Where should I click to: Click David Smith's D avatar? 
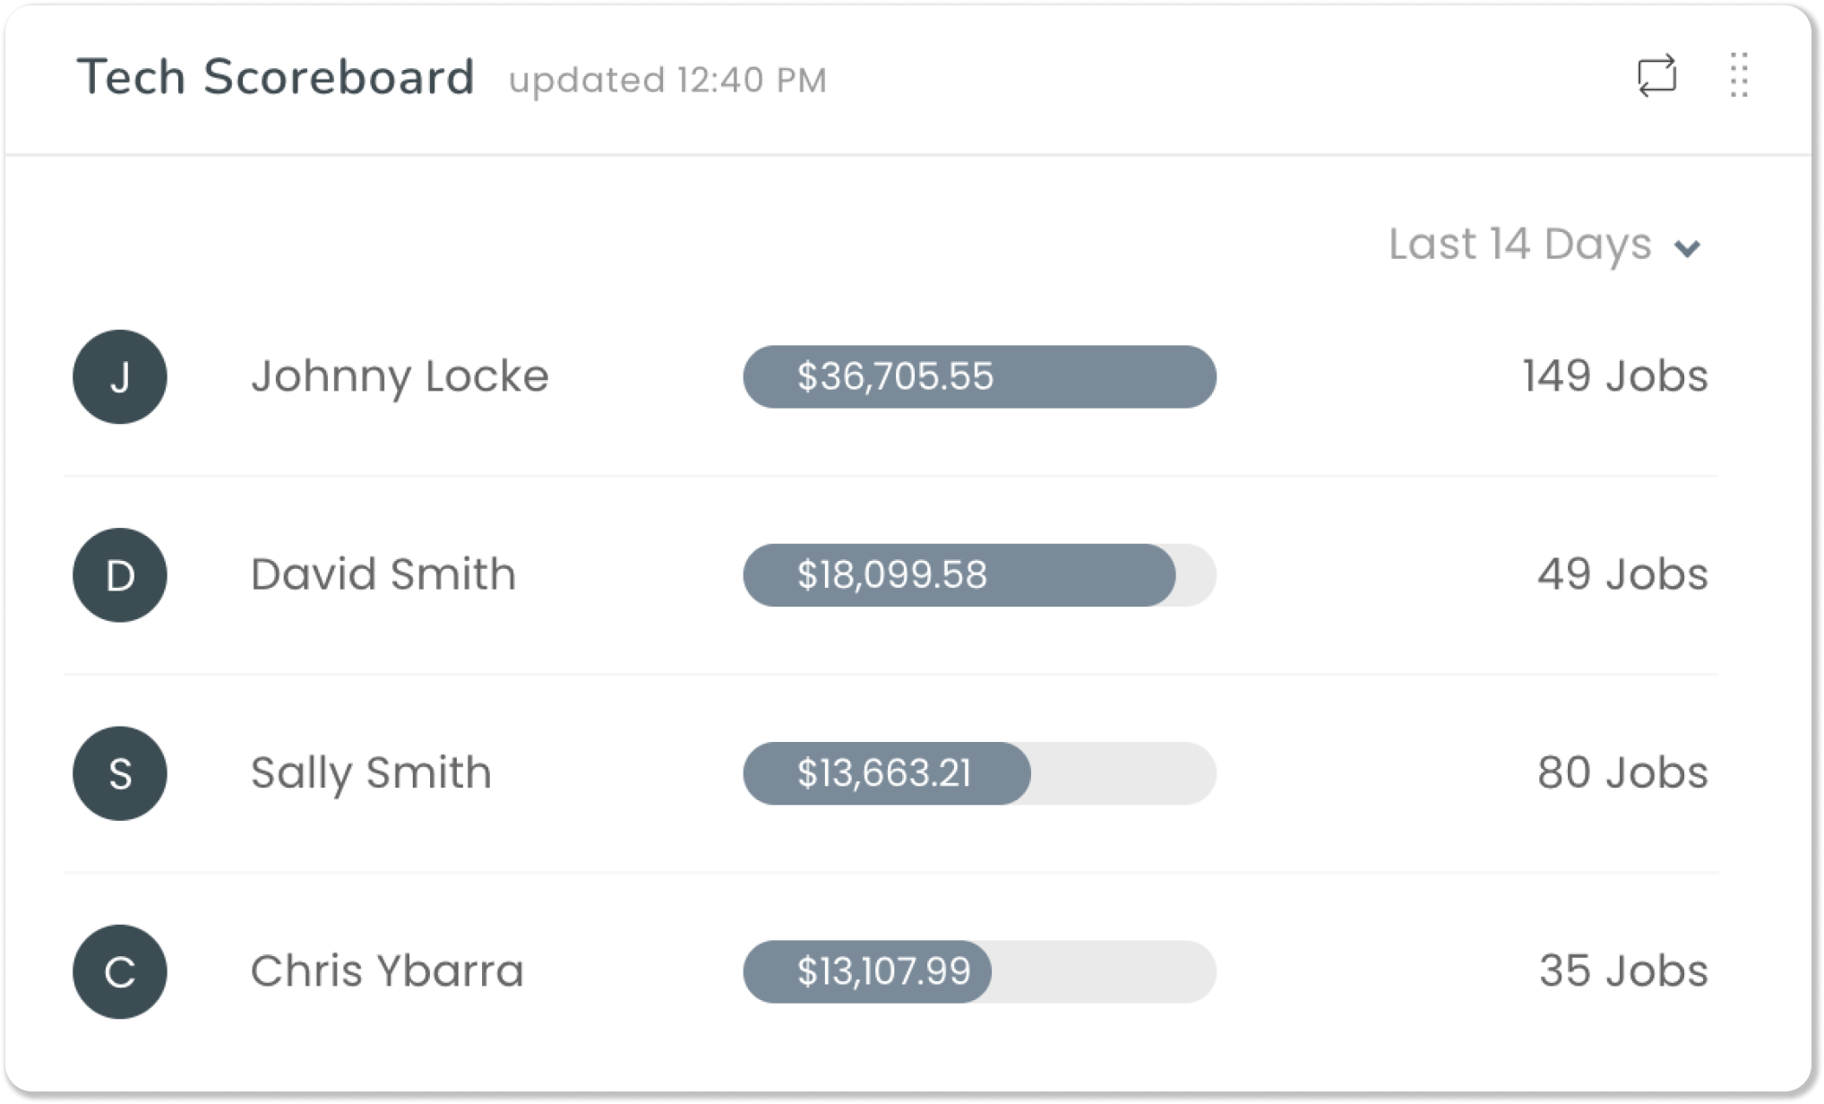point(120,575)
